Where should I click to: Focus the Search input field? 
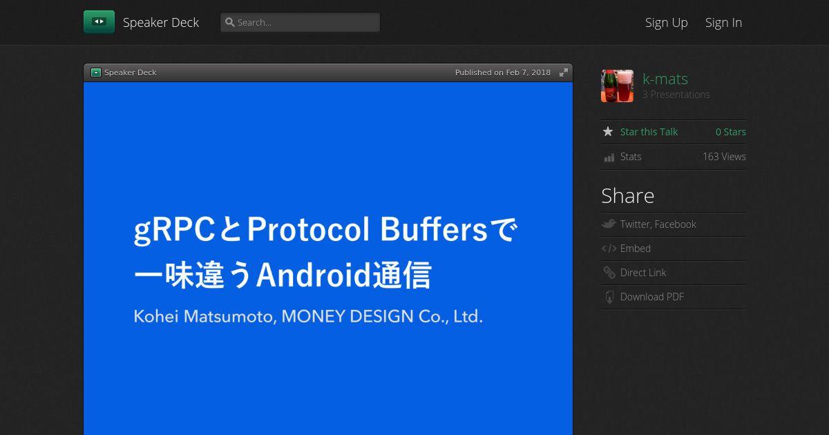tap(300, 22)
